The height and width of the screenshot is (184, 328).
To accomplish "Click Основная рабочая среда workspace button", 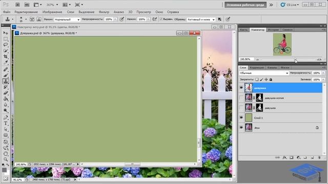I will pos(245,5).
